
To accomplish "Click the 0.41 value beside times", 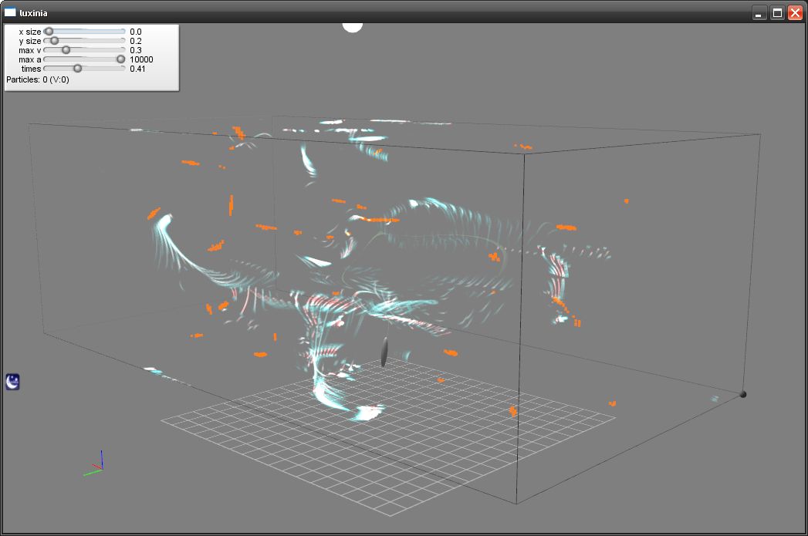I will pyautogui.click(x=138, y=69).
